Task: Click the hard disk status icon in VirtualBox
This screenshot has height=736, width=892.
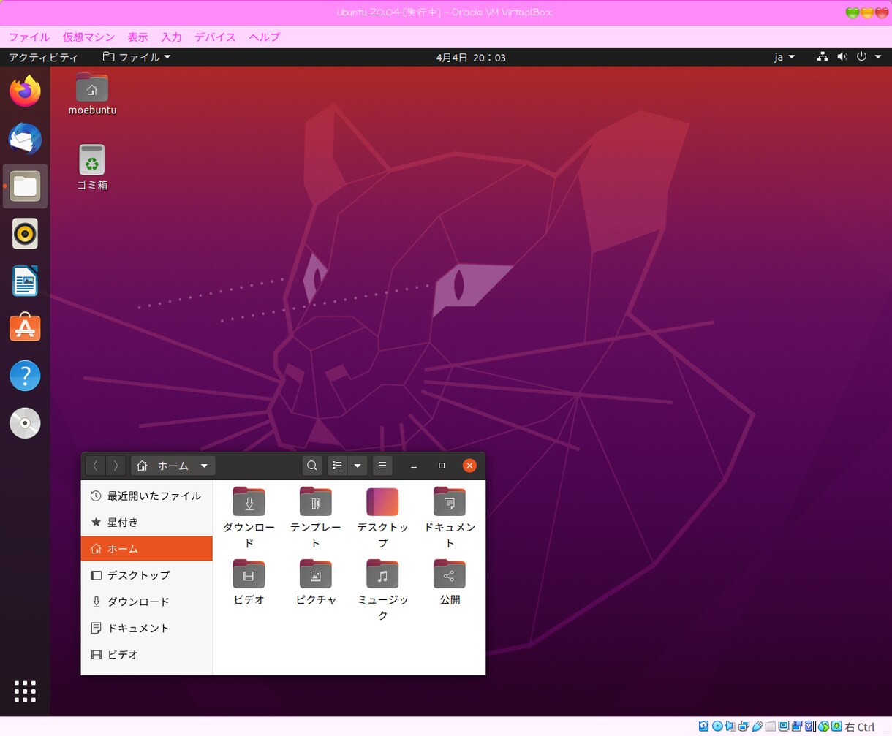Action: [703, 726]
